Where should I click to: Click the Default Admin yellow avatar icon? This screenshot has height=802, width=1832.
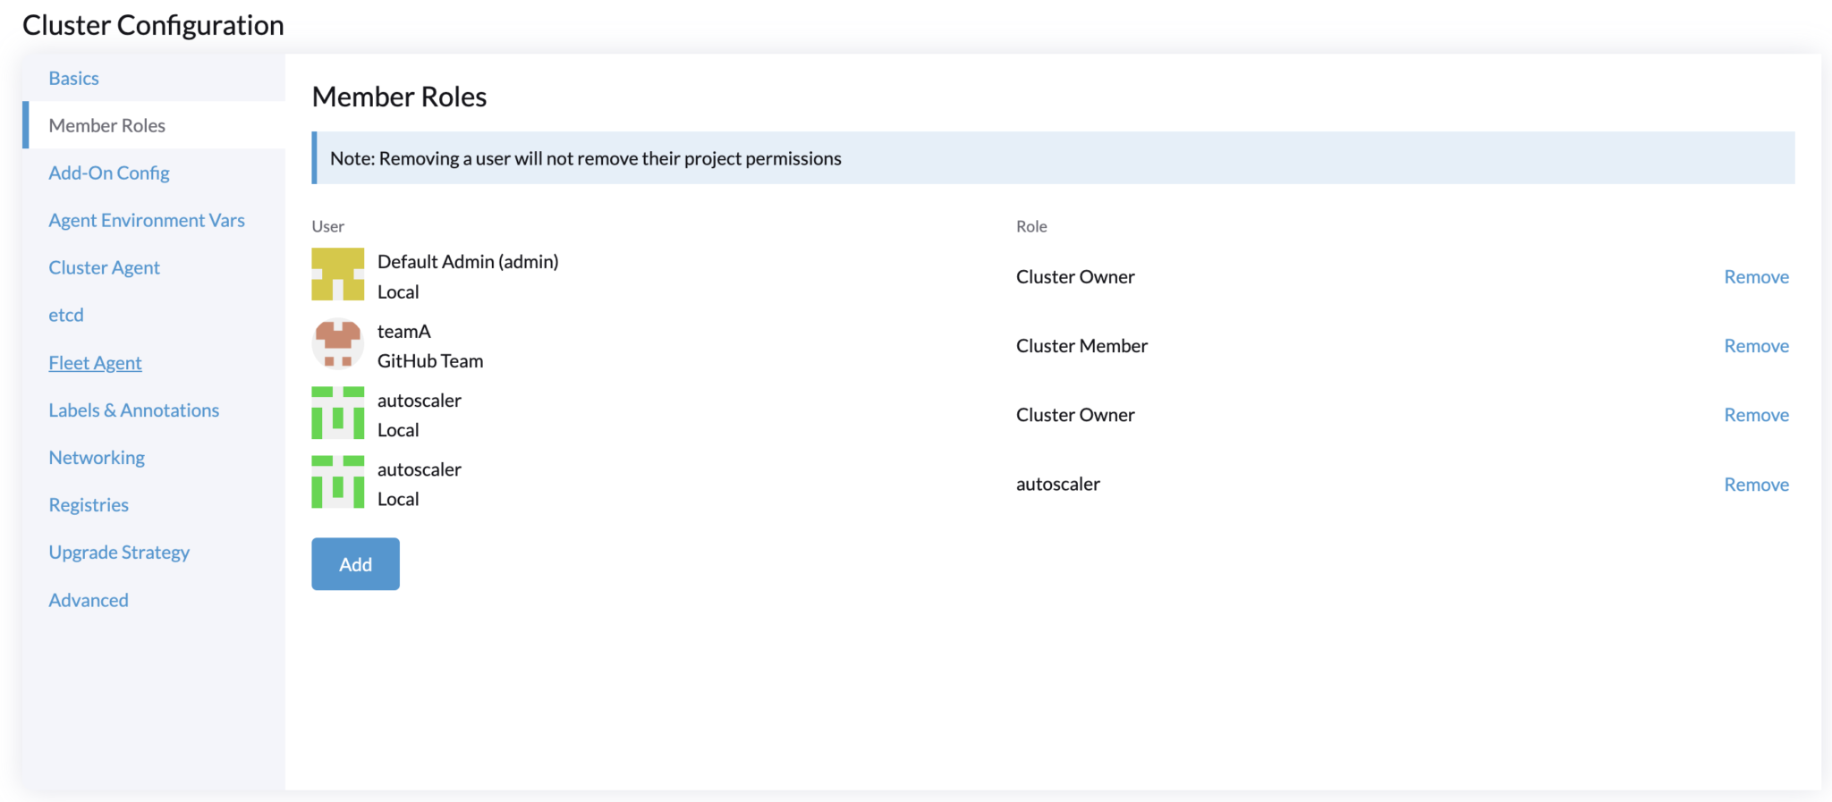[337, 274]
